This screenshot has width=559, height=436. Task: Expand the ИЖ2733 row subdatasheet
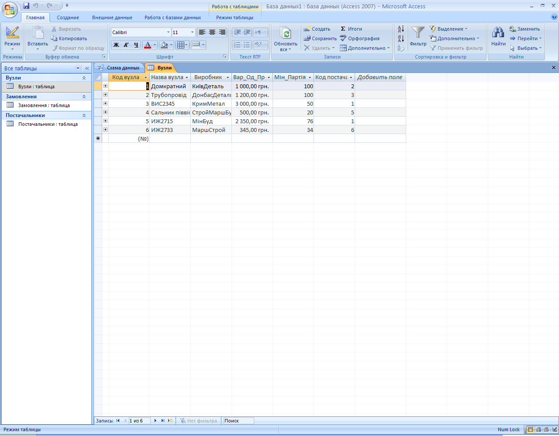pos(105,130)
